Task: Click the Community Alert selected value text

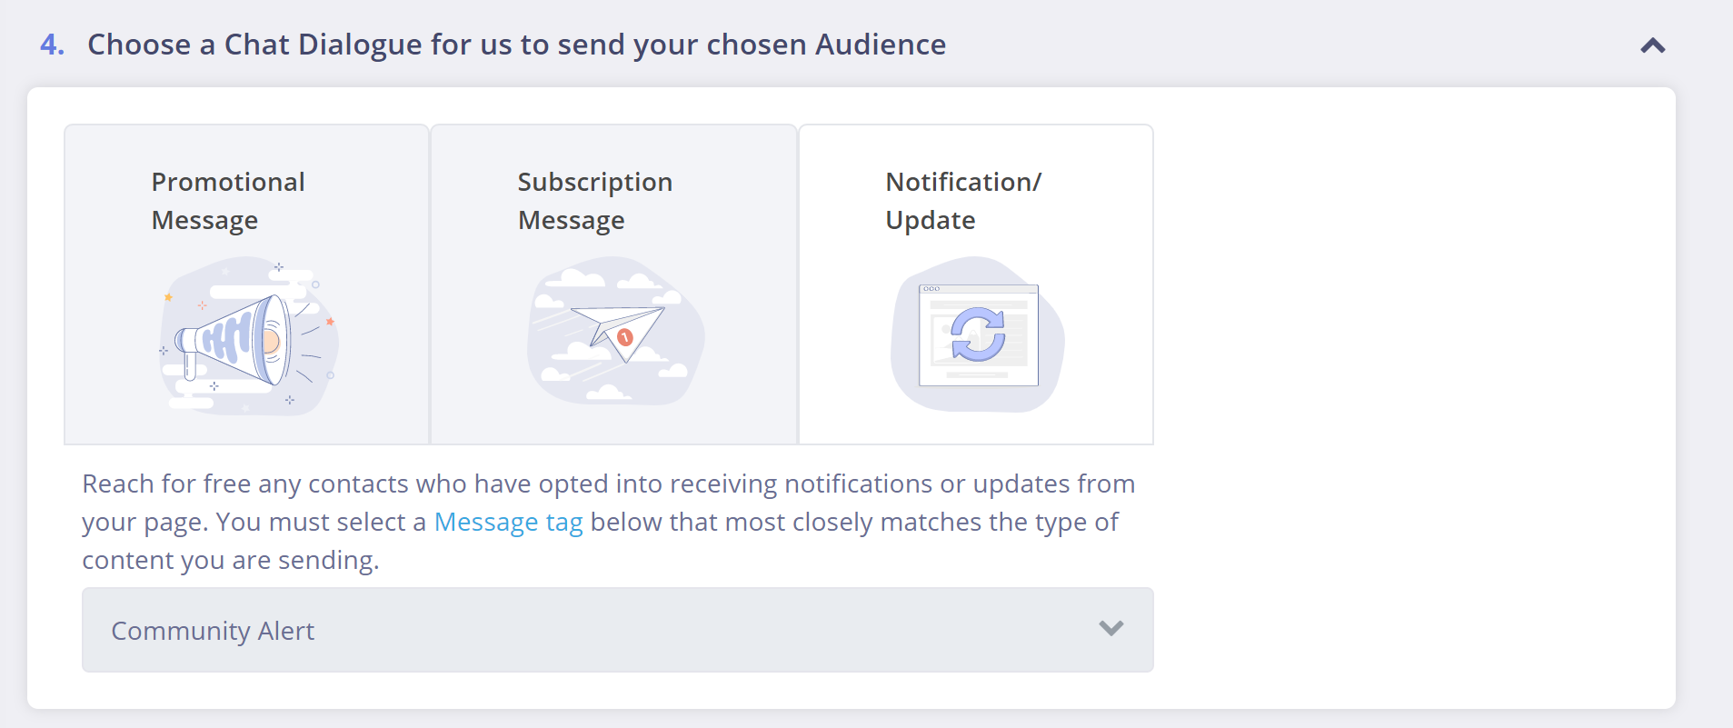Action: (x=213, y=631)
